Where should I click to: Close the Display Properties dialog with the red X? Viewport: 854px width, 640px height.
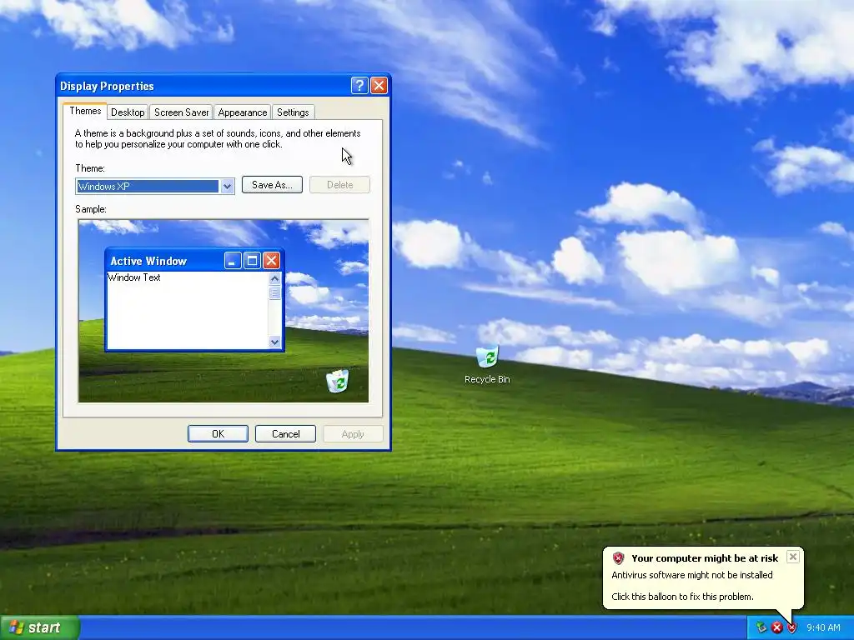coord(379,86)
